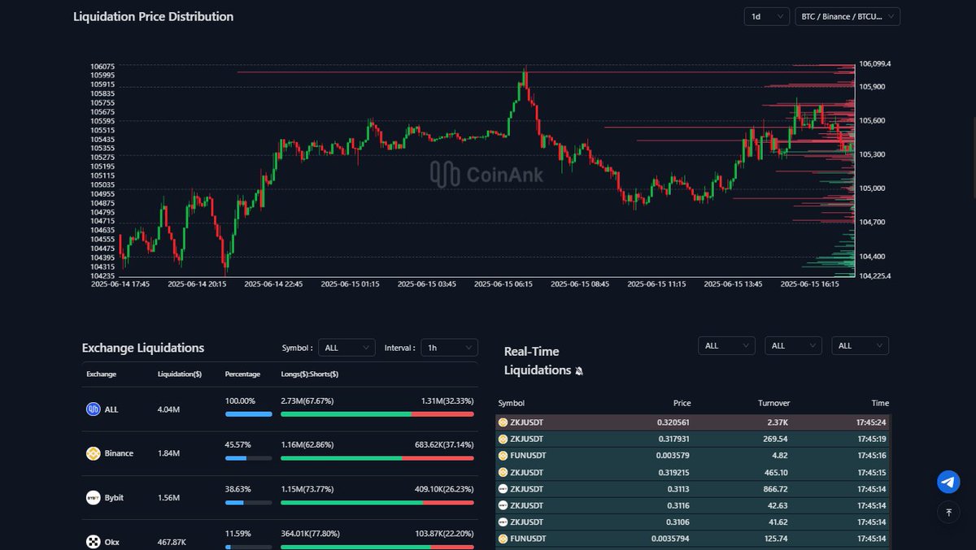Click Binance's long-short ratio bar
976x550 pixels.
coord(377,457)
